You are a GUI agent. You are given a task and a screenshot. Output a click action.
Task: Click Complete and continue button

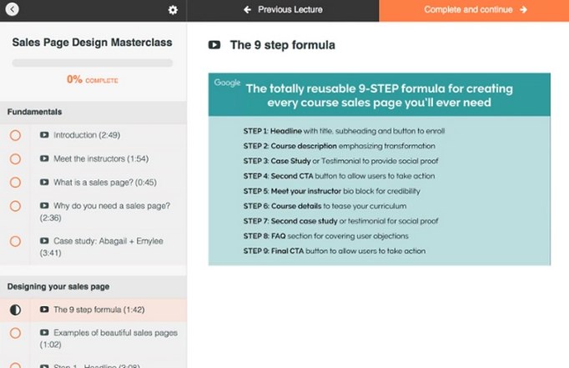[x=474, y=10]
